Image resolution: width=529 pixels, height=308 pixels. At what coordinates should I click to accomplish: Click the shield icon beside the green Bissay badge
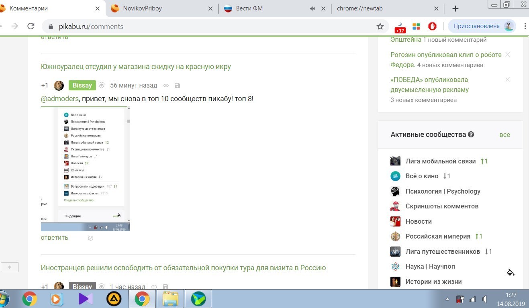[x=102, y=85]
